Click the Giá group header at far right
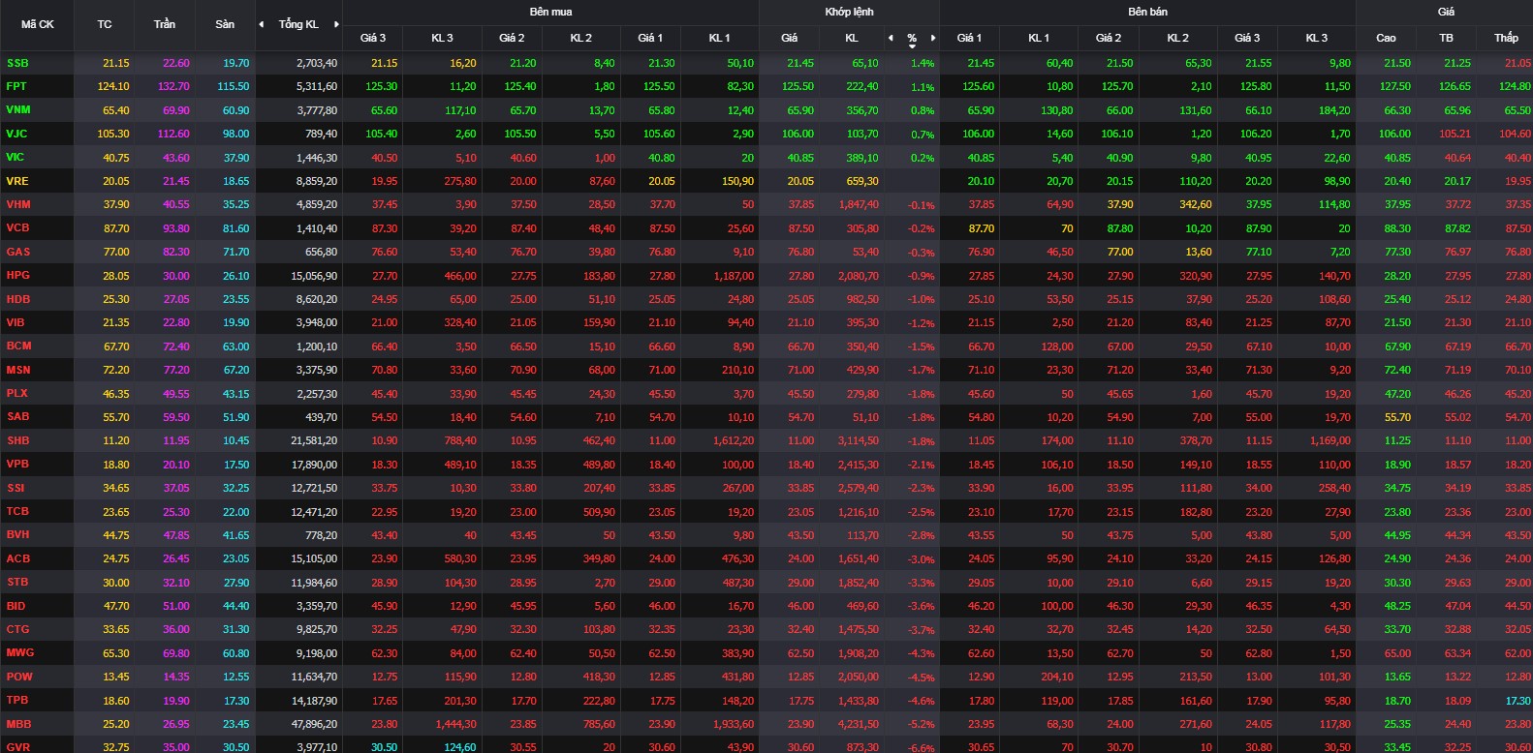1533x753 pixels. pyautogui.click(x=1446, y=12)
